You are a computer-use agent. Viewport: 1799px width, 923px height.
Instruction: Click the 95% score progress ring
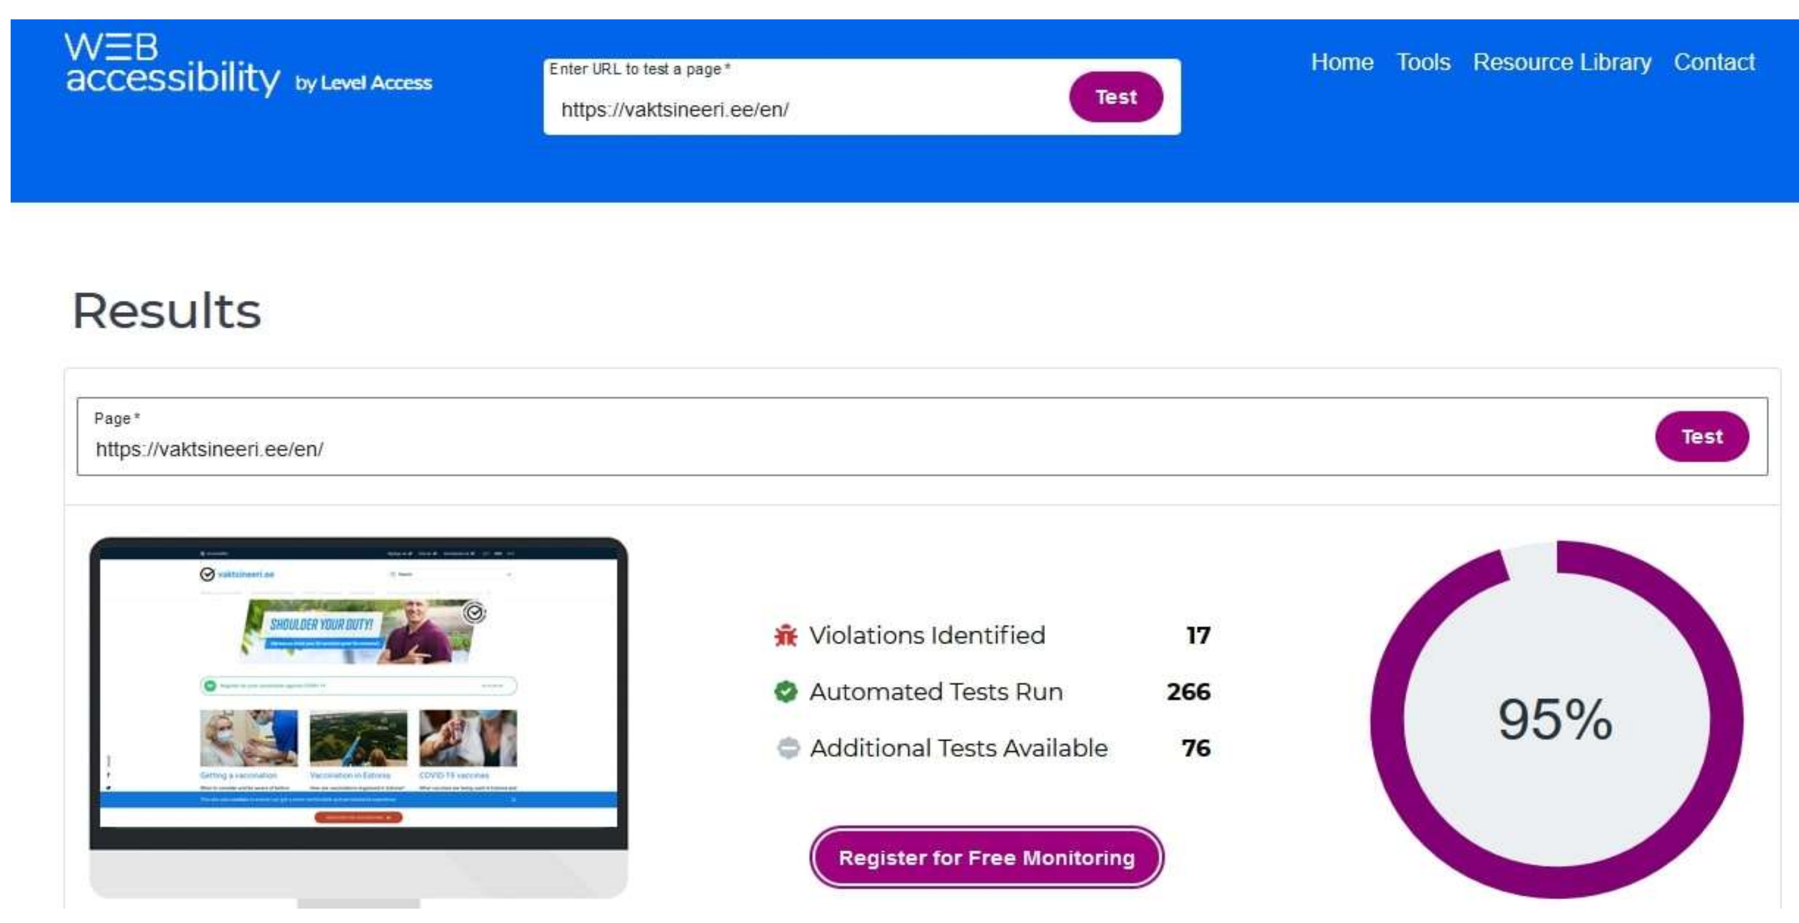point(1556,719)
